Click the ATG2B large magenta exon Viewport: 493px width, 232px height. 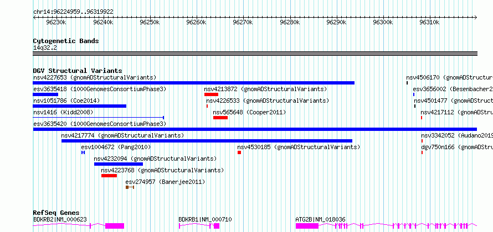click(x=307, y=226)
